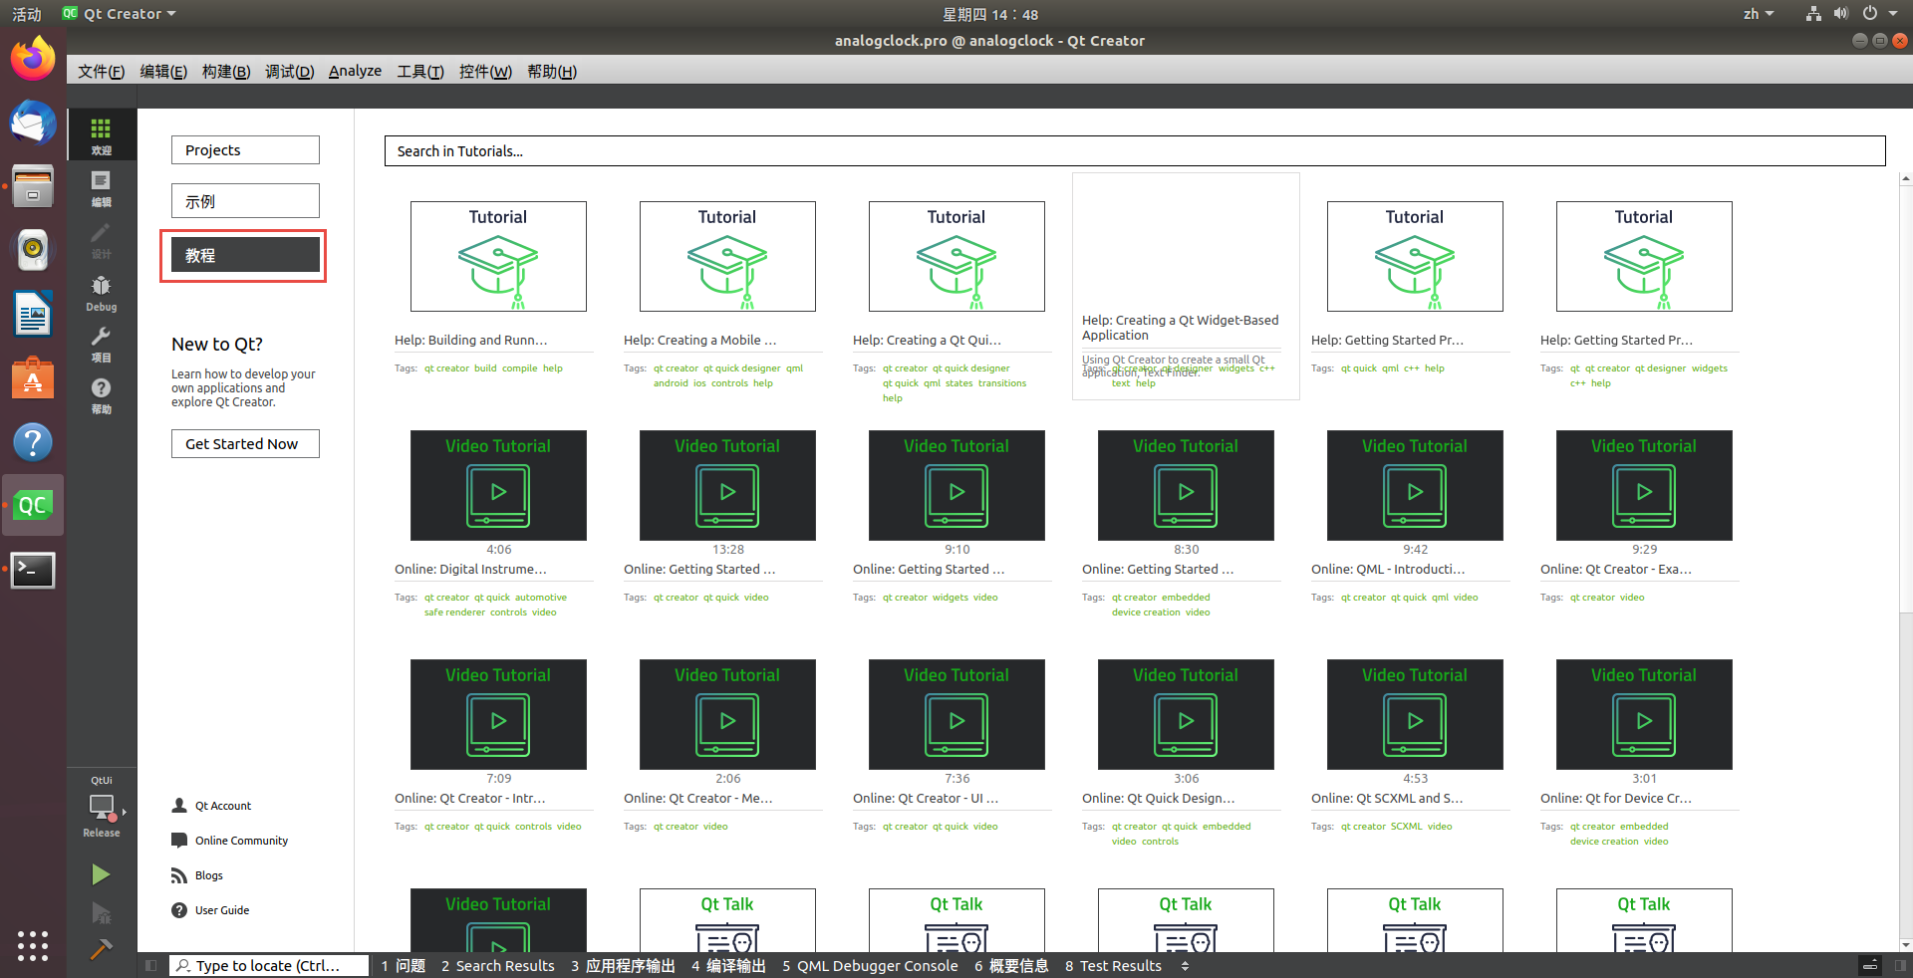Play the QML Introduction video tutorial
This screenshot has height=978, width=1913.
(1415, 485)
